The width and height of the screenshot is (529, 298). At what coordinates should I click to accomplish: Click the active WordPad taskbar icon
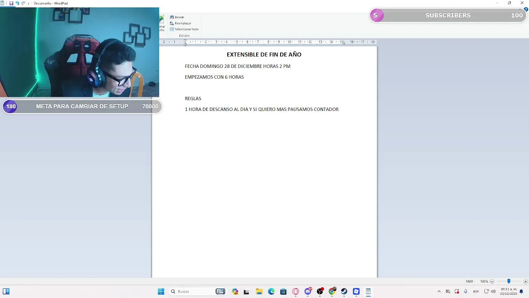coord(368,291)
